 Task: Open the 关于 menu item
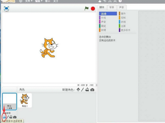click(x=56, y=1)
